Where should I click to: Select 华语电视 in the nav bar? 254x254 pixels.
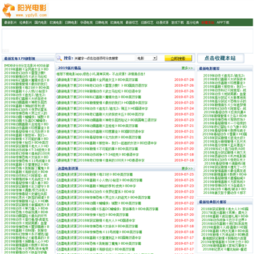point(86,23)
